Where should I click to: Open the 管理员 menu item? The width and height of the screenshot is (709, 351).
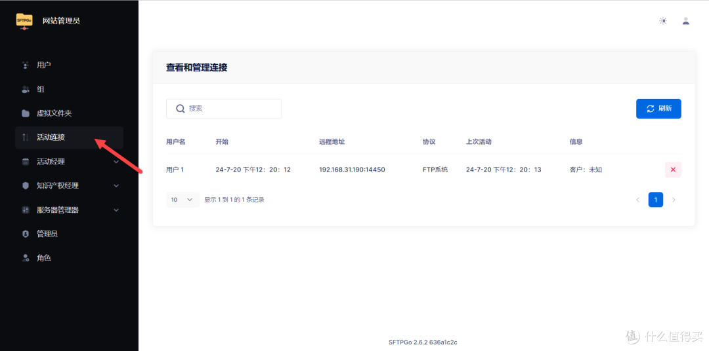(x=69, y=234)
